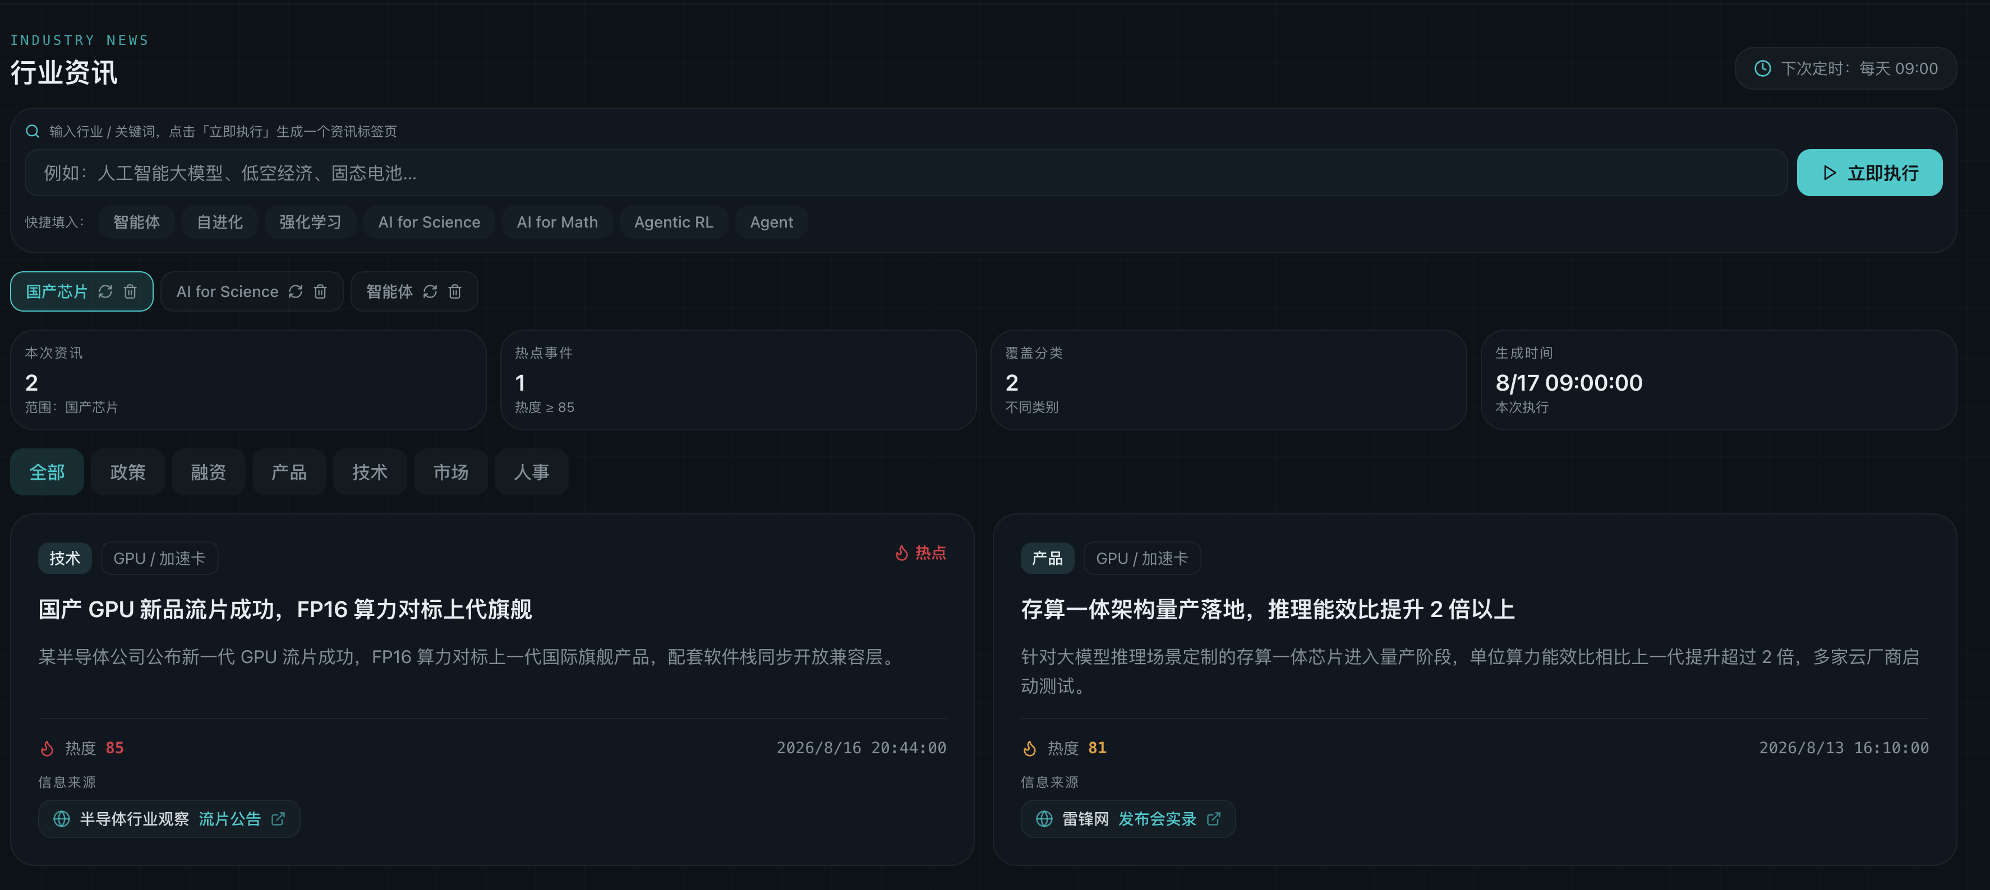Screen dimensions: 1990x890
Task: Filter news by 政策
Action: (x=127, y=472)
